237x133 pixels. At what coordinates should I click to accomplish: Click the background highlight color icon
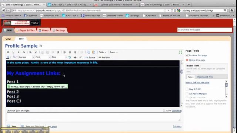(x=14, y=57)
